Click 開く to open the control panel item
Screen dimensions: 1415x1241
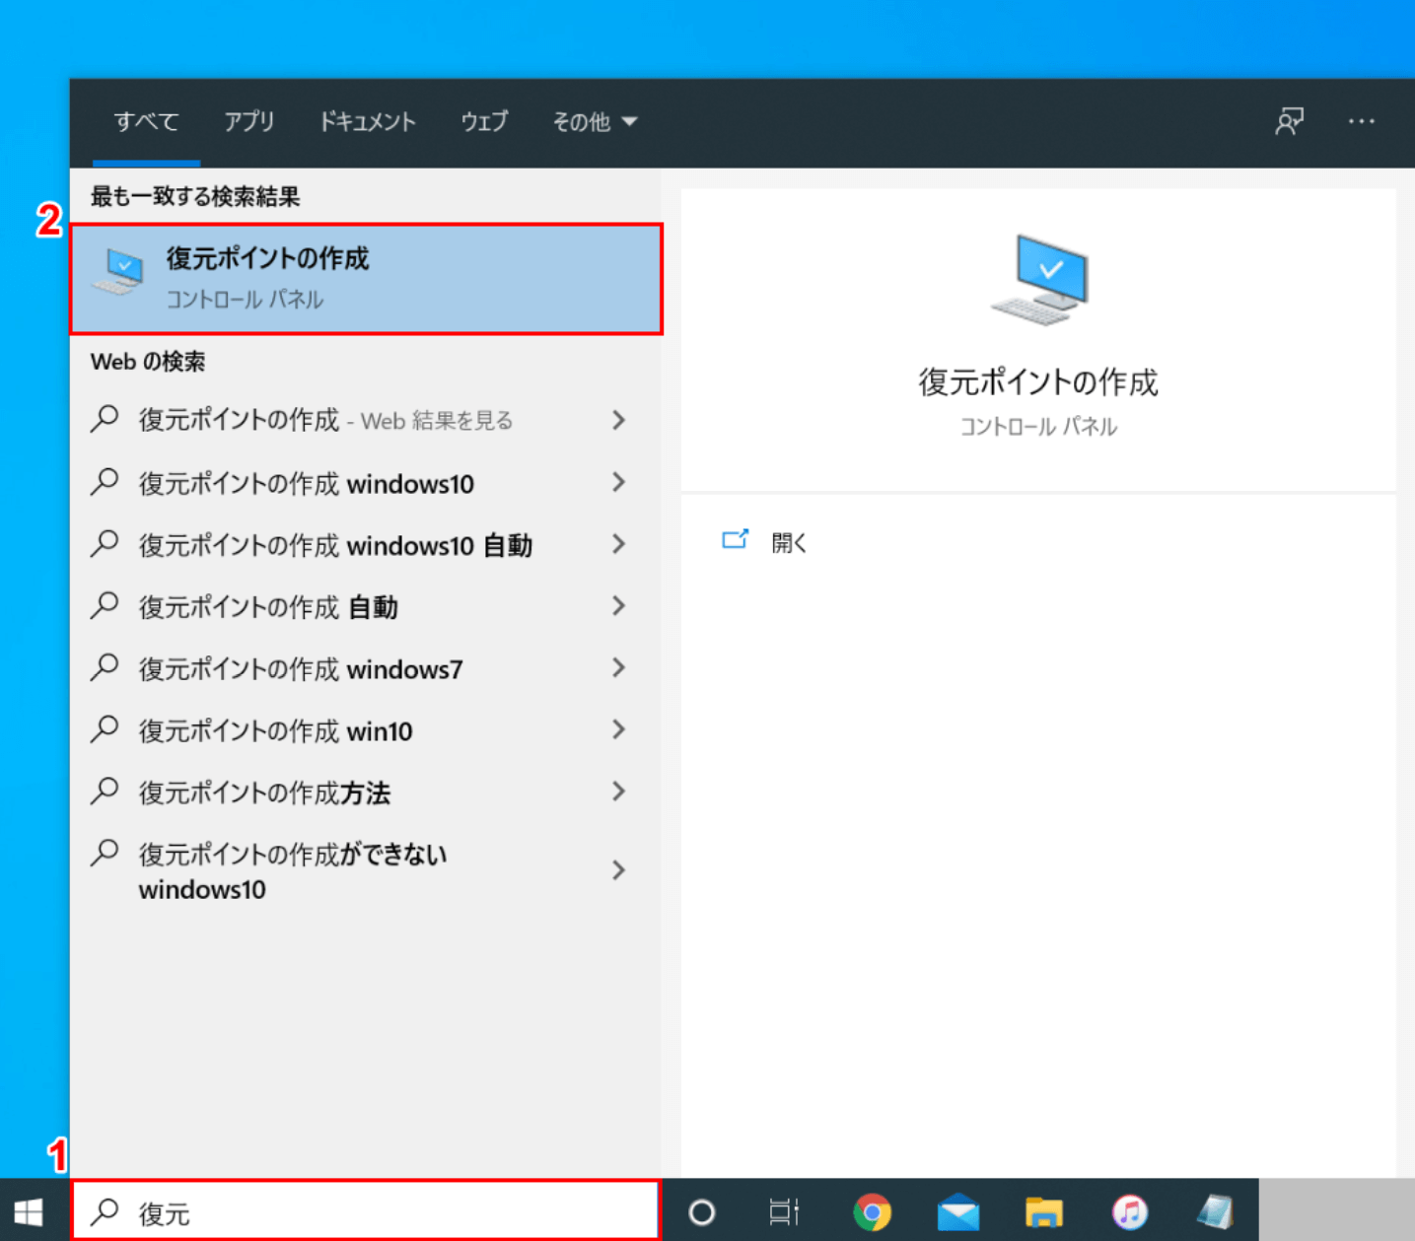tap(788, 542)
